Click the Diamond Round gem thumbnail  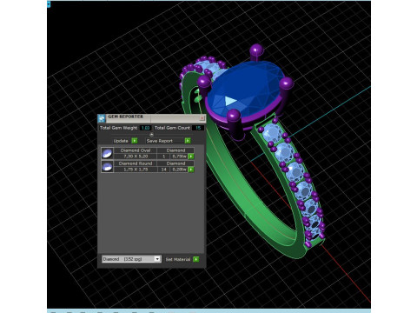pyautogui.click(x=107, y=167)
